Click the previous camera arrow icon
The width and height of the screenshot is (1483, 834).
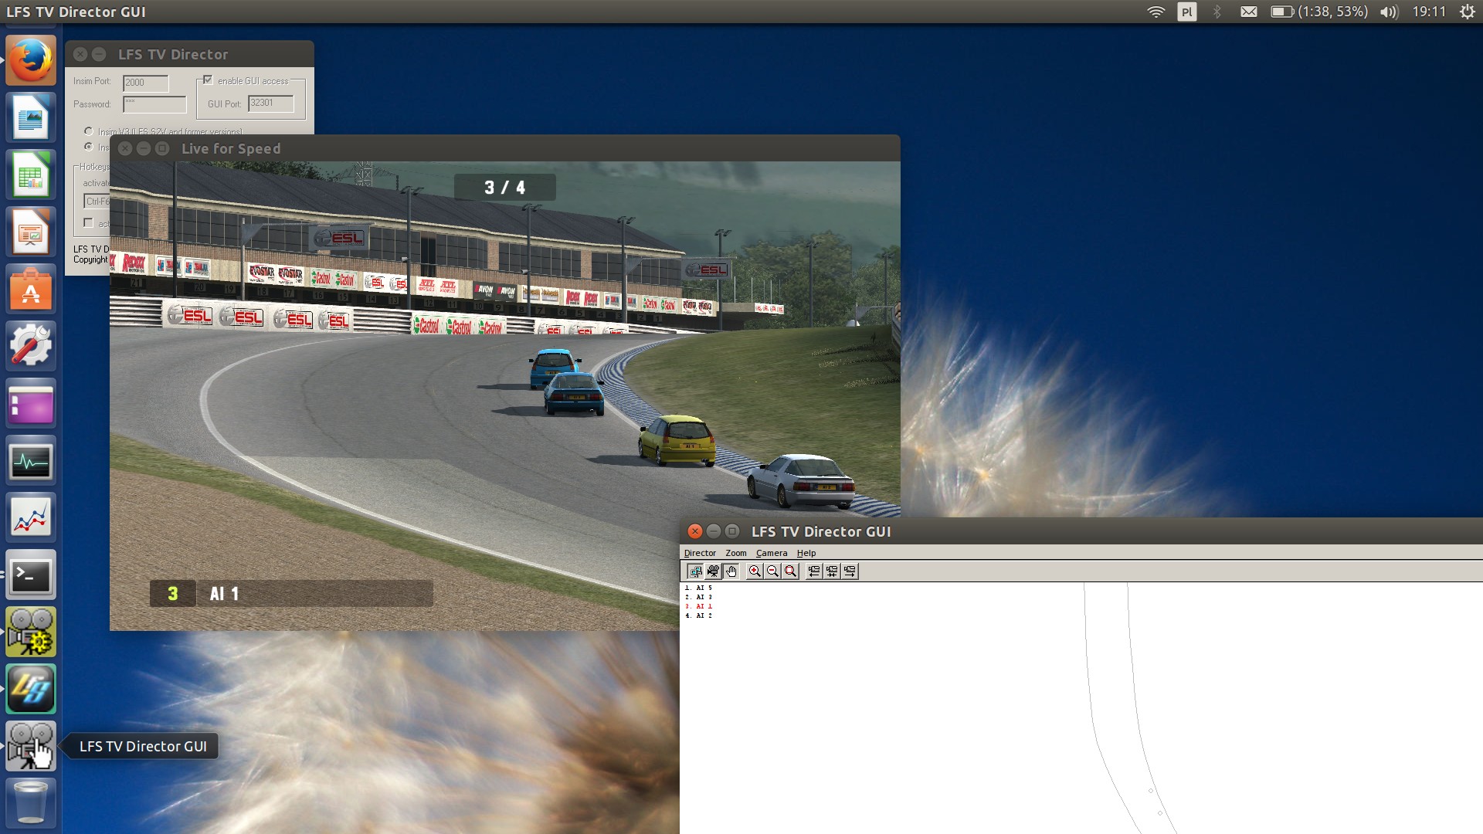point(813,571)
